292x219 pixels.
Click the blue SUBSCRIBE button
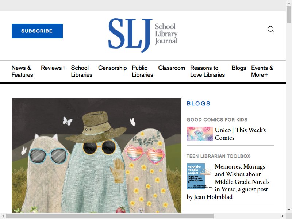(x=37, y=31)
